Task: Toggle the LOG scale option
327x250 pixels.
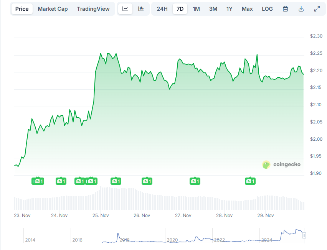Action: point(267,8)
